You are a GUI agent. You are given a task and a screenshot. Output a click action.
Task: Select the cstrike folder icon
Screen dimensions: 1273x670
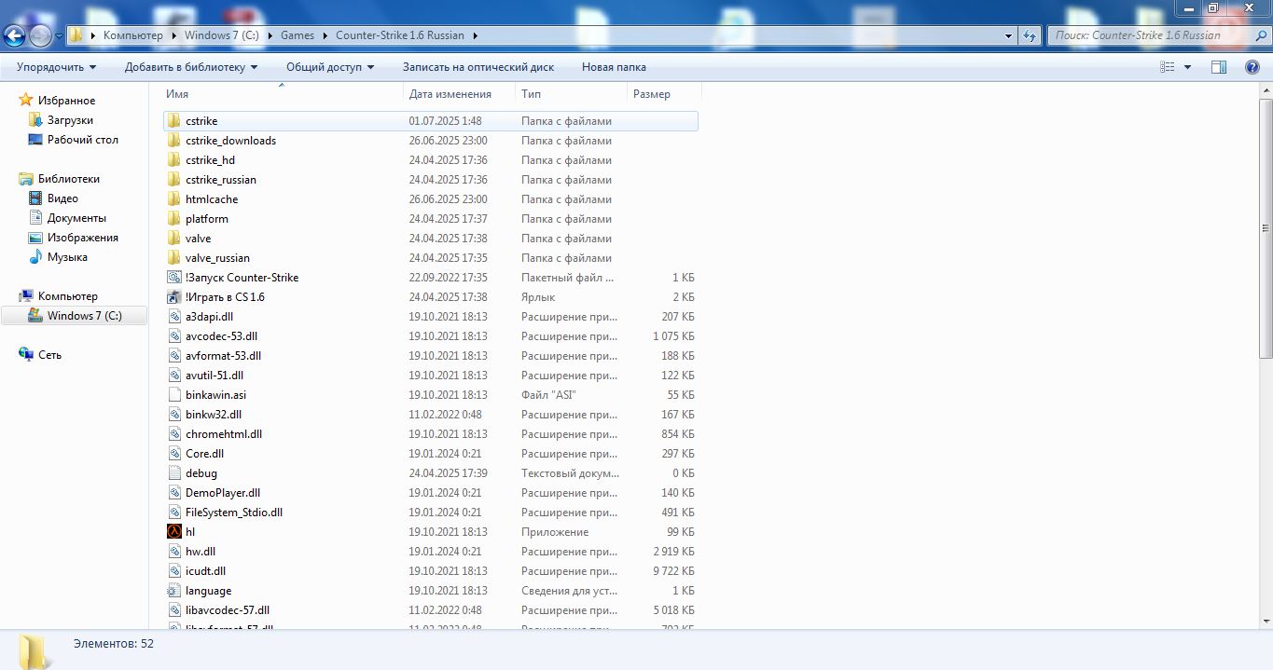[173, 121]
